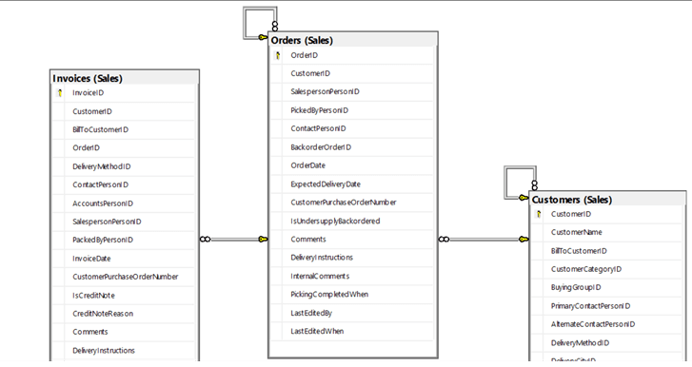
Task: Click the infinity endpoint next to the Invoices table
Action: [205, 240]
